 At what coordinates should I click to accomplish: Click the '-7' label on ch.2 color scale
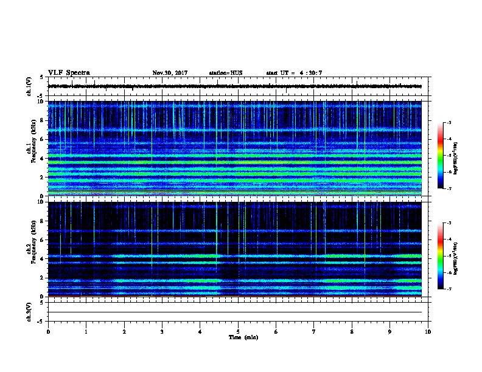[449, 289]
